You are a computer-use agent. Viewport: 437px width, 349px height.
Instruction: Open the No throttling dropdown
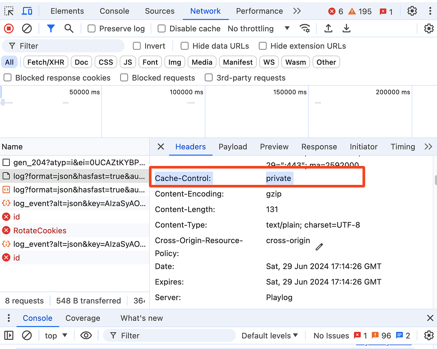[259, 28]
